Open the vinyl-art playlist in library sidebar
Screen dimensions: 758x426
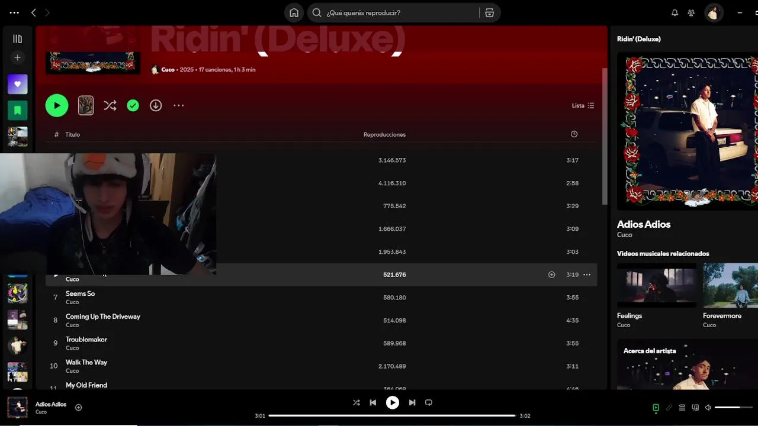[x=17, y=293]
